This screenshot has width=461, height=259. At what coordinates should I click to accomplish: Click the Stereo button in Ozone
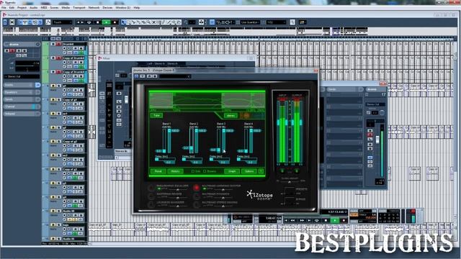click(x=230, y=115)
